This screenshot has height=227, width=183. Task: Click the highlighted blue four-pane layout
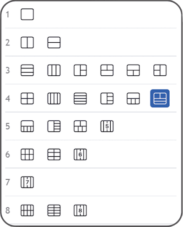click(160, 98)
